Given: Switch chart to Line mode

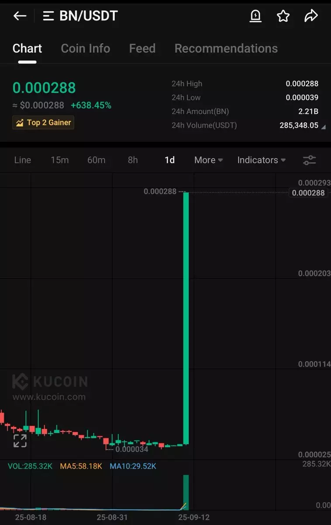Looking at the screenshot, I should [x=23, y=160].
